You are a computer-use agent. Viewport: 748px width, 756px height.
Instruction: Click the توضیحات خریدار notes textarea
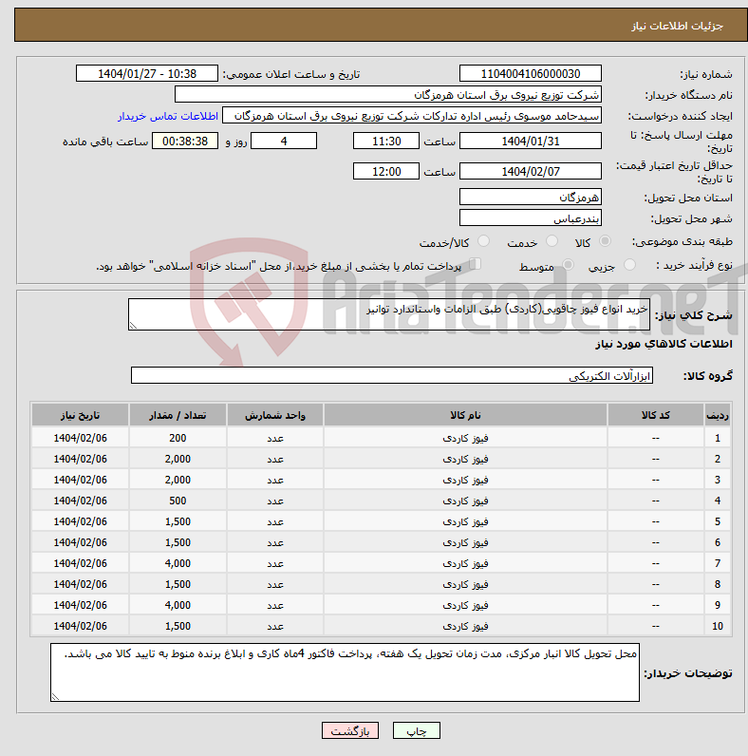pyautogui.click(x=345, y=672)
